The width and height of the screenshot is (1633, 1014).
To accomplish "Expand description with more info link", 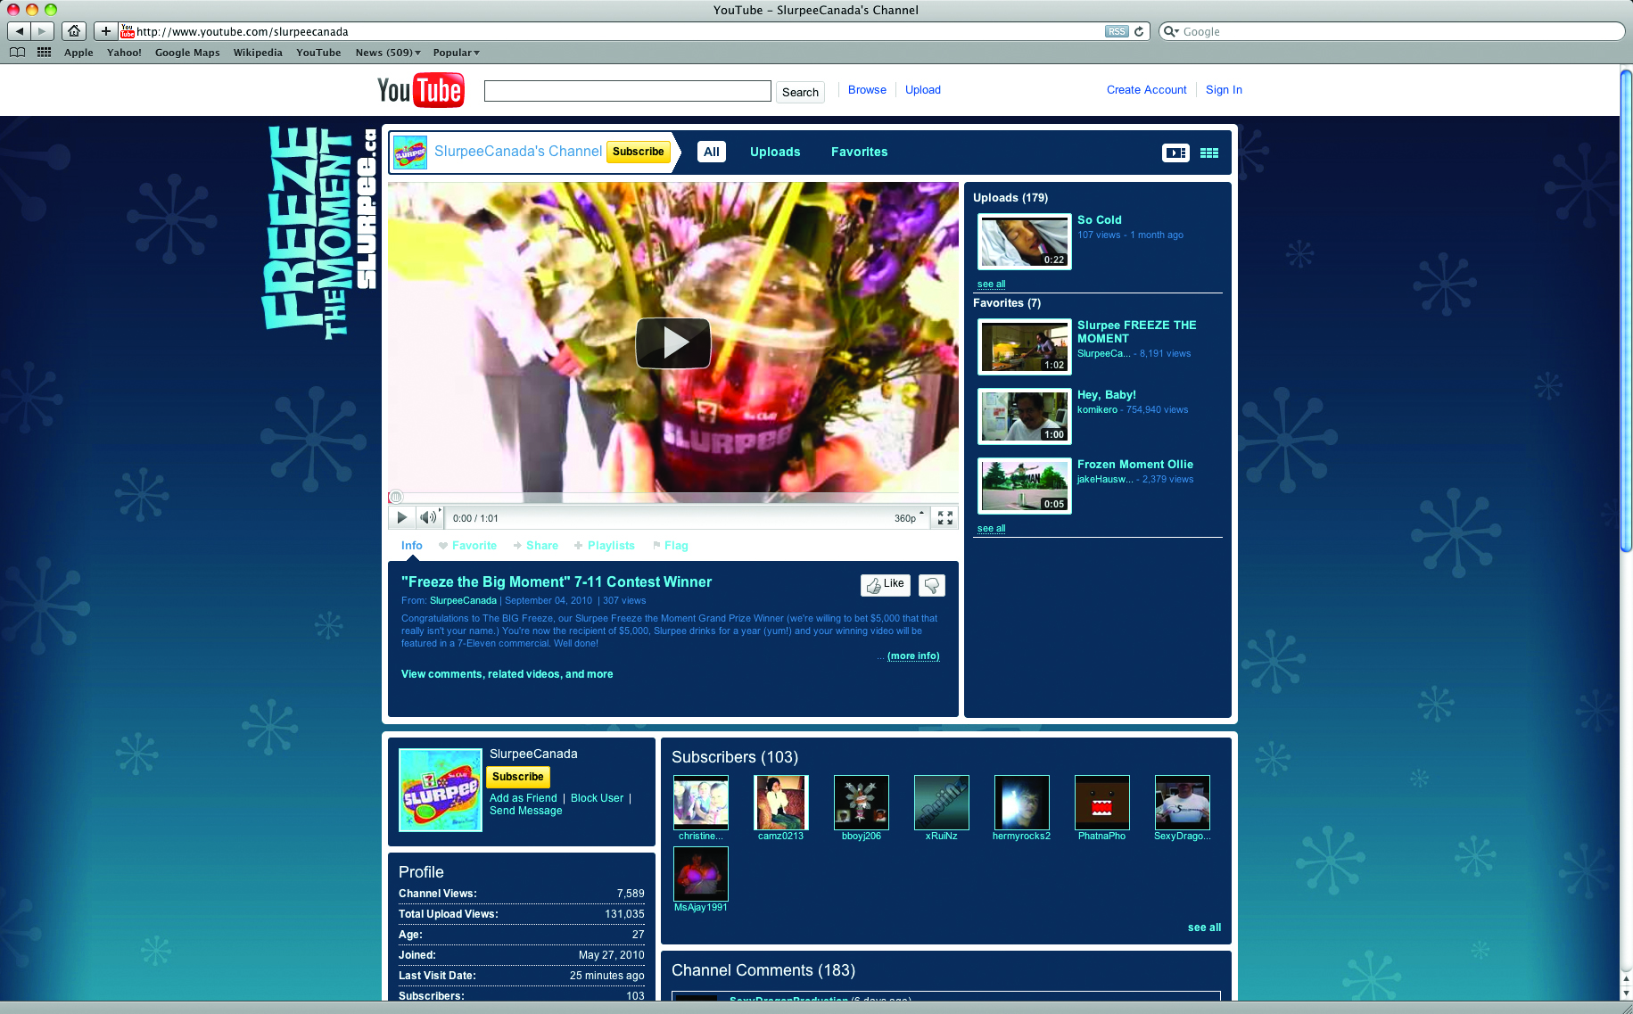I will (x=913, y=656).
